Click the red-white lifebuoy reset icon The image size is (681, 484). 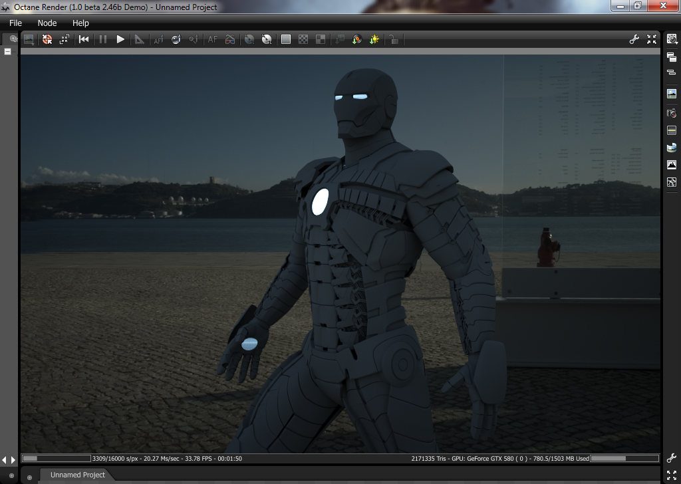[47, 40]
